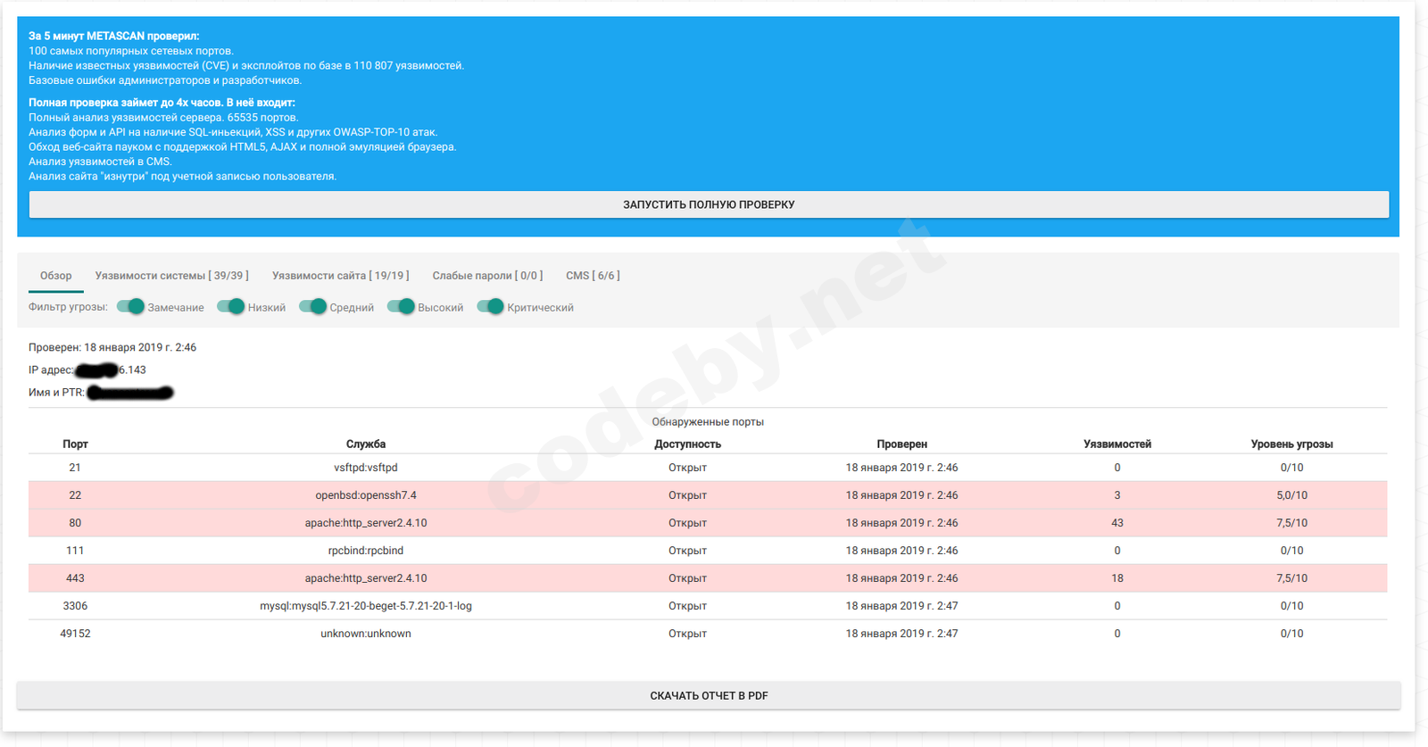
Task: Toggle the Замечание threat filter
Action: tap(130, 307)
